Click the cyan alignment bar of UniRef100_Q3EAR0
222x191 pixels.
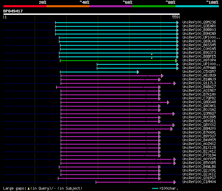116,27
